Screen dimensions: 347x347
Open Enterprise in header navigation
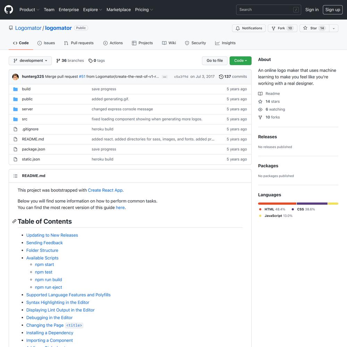(x=69, y=10)
